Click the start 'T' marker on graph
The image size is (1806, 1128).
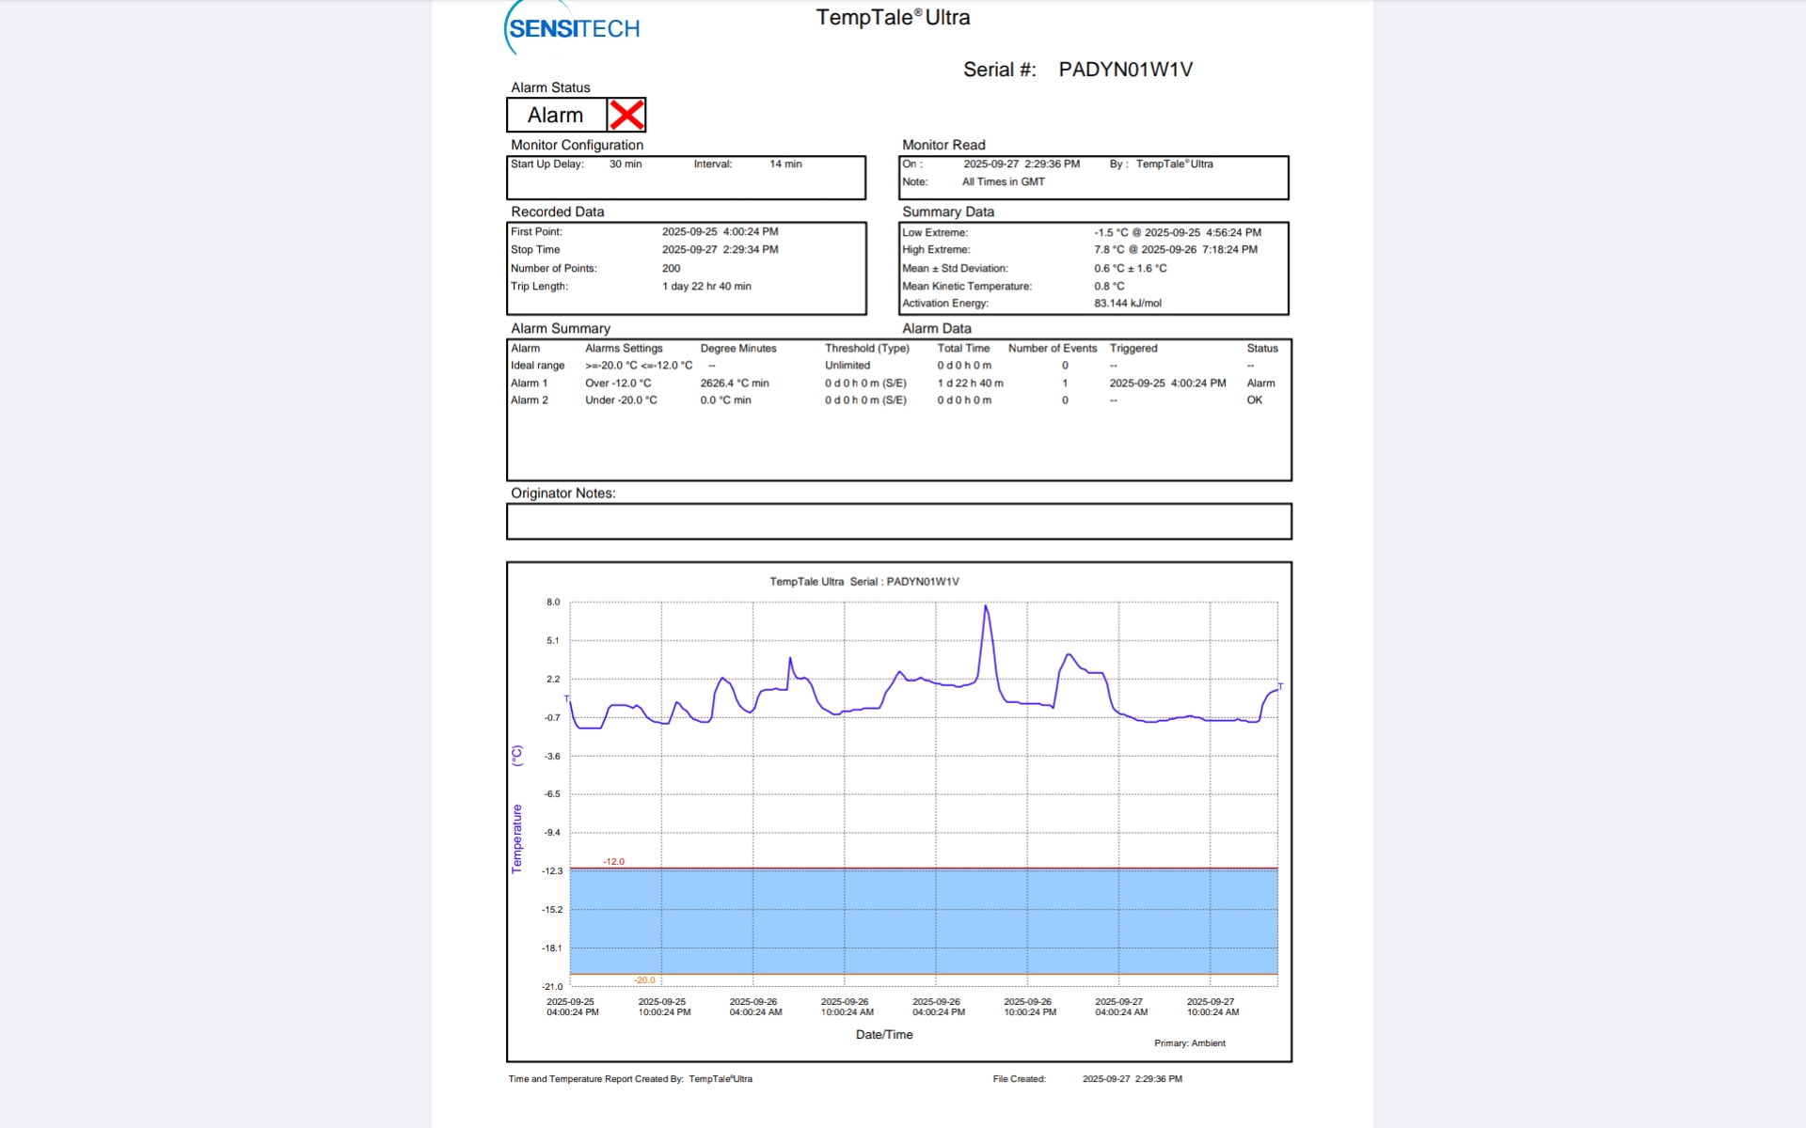click(566, 698)
